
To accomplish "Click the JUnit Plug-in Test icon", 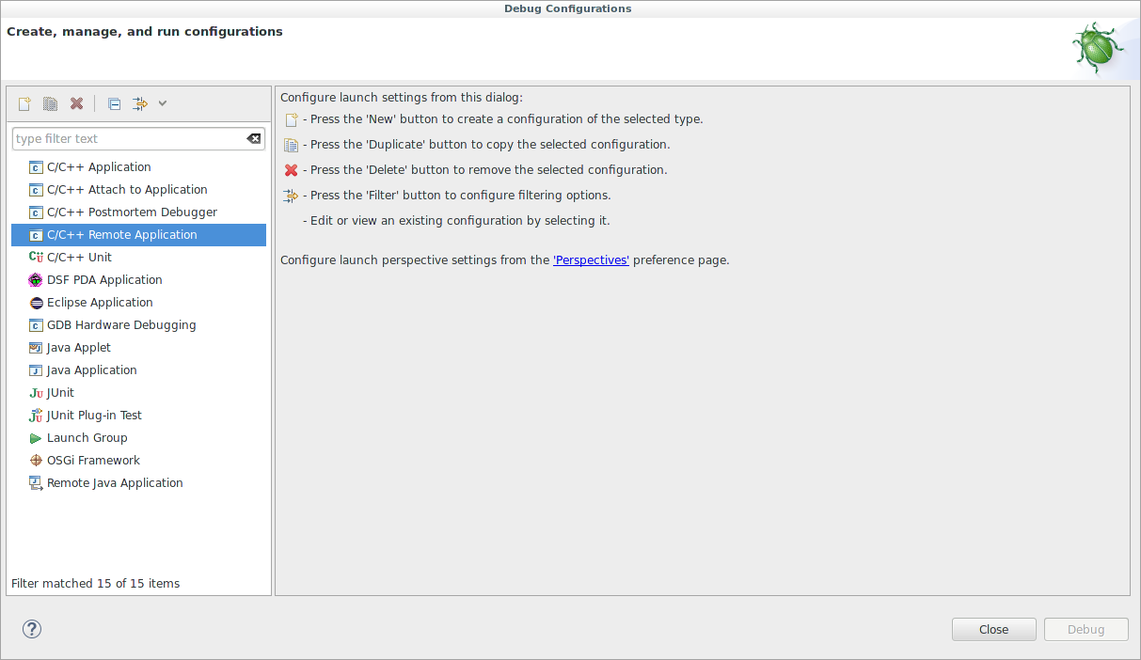I will [x=36, y=416].
